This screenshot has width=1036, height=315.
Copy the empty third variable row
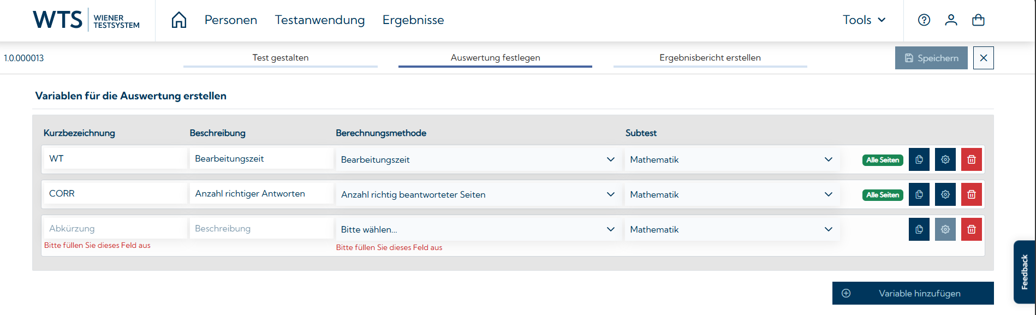coord(919,229)
